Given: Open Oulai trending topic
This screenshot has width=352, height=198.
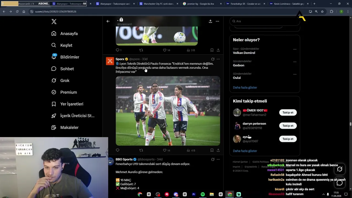Looking at the screenshot, I should pos(237,78).
